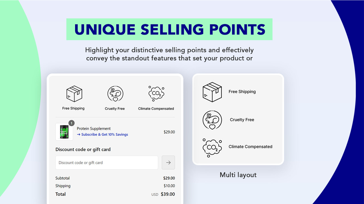Click the quantity badge on the product image
The image size is (364, 204).
71,123
